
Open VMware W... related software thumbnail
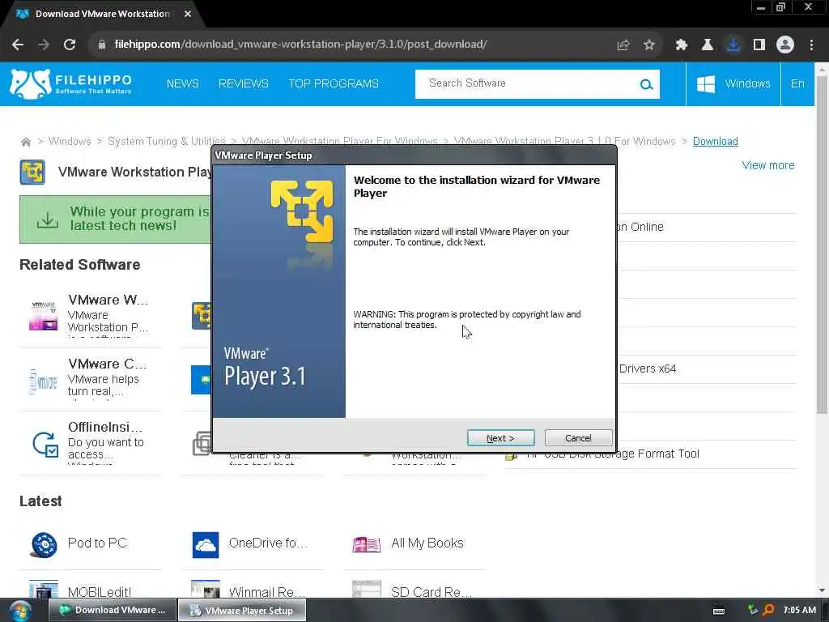[x=44, y=315]
